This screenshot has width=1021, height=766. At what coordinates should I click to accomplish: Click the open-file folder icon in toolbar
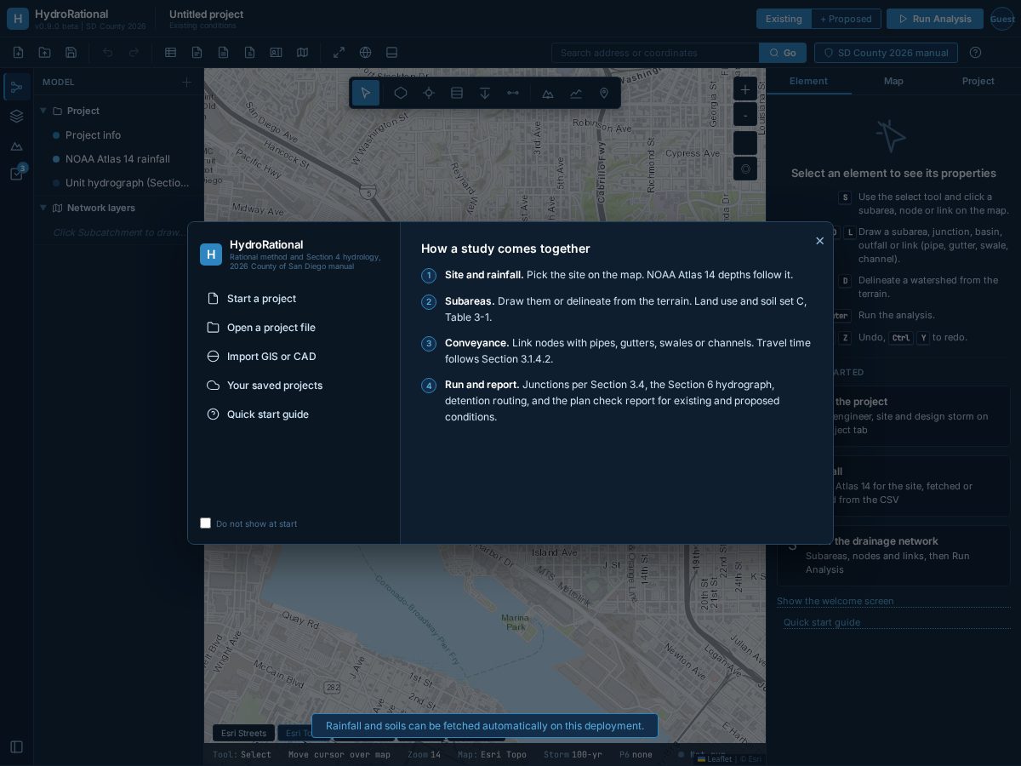44,53
